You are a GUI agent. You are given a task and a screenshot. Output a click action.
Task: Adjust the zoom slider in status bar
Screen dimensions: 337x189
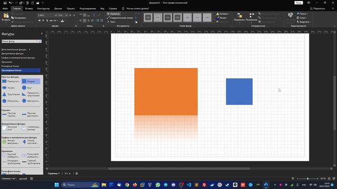tap(308, 178)
